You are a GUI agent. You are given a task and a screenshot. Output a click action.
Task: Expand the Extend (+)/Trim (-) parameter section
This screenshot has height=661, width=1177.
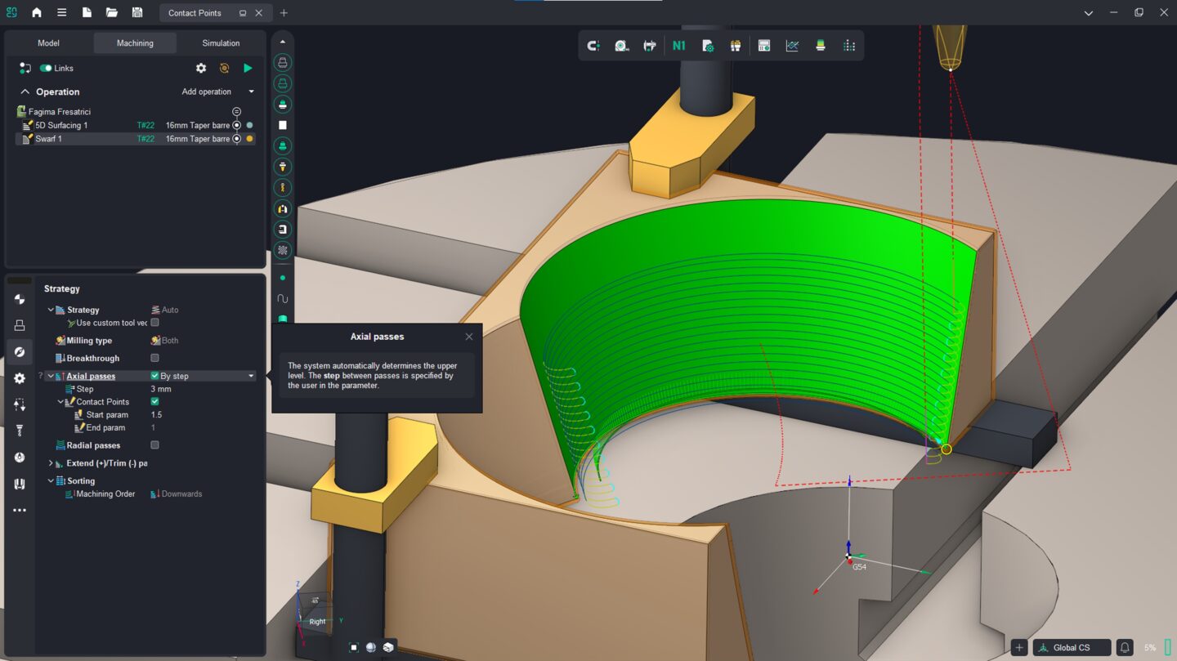tap(50, 462)
